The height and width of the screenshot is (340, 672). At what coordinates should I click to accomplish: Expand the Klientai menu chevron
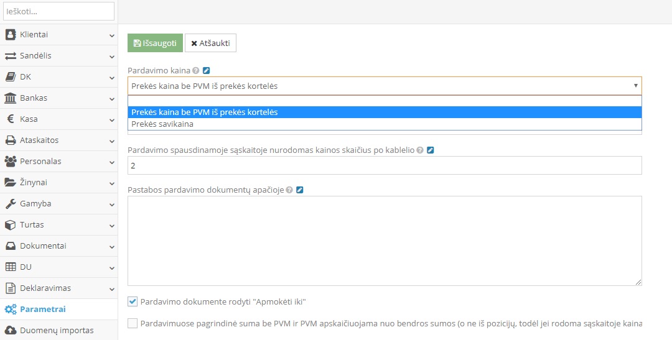coord(112,35)
